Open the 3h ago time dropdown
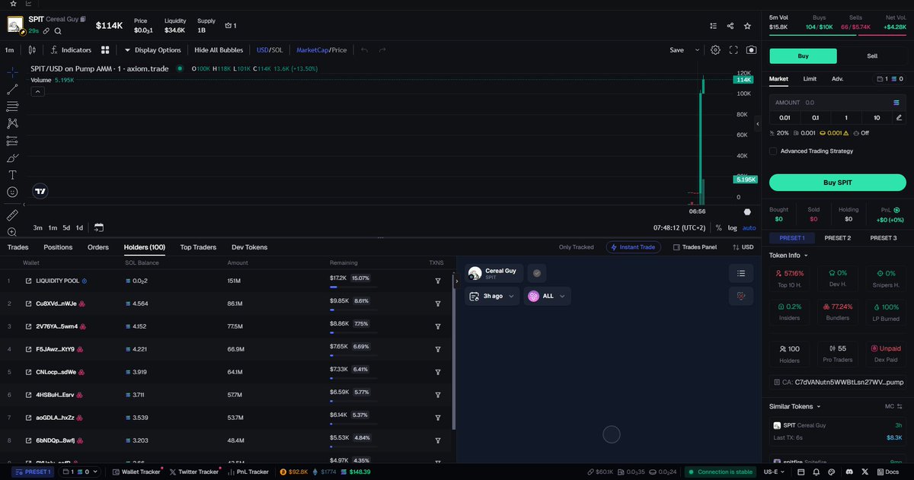 [493, 296]
